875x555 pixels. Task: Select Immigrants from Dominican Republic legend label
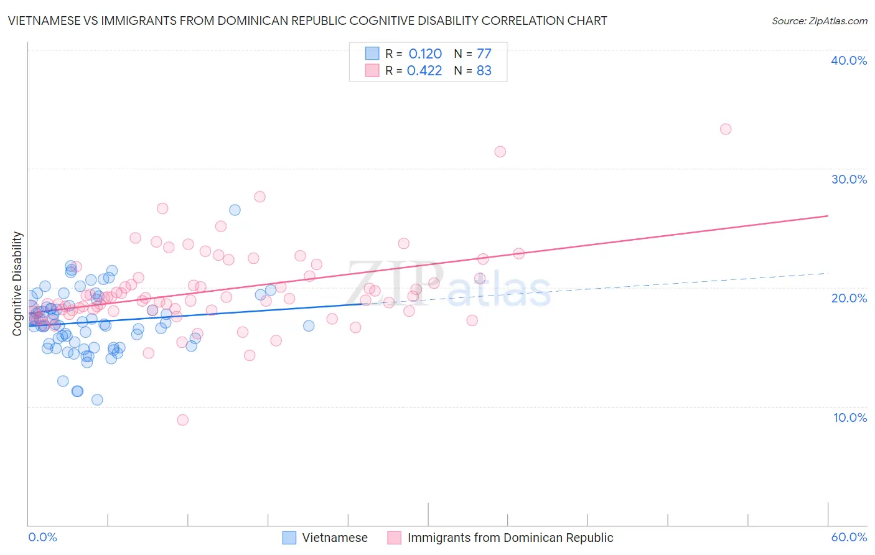[510, 538]
